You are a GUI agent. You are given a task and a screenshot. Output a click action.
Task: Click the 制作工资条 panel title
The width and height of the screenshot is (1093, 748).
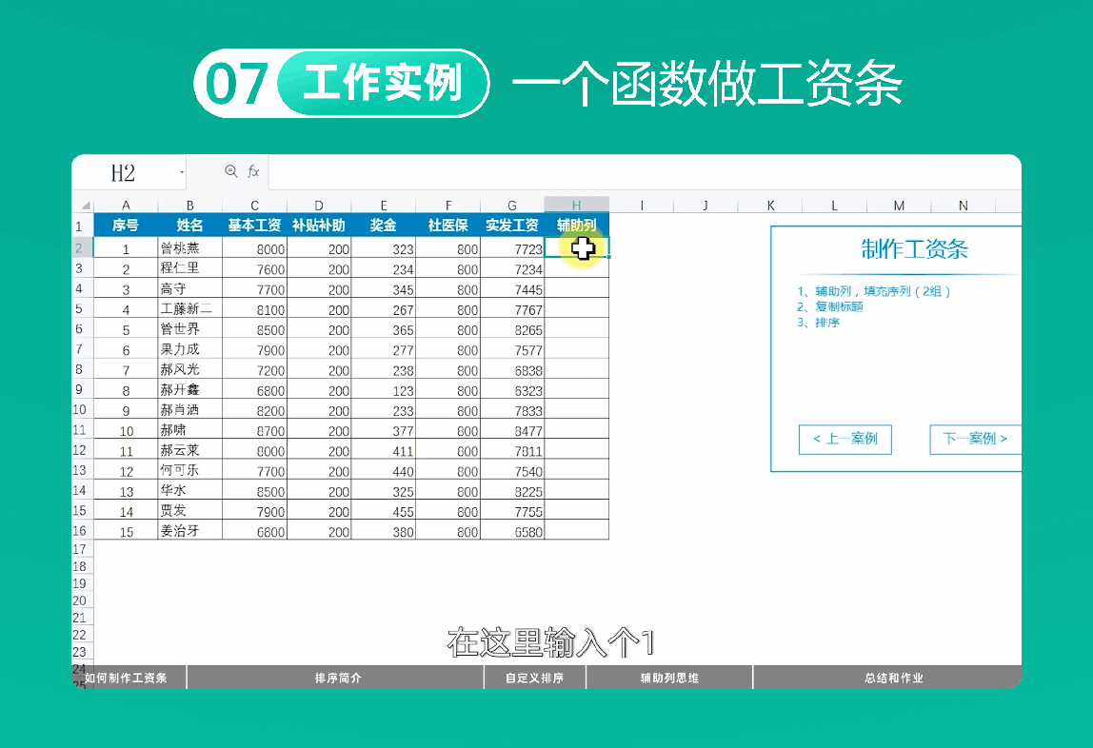(x=914, y=248)
